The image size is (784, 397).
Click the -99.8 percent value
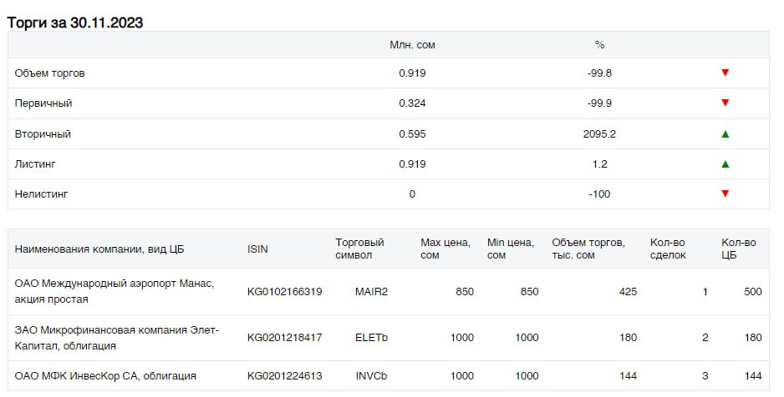pos(599,73)
